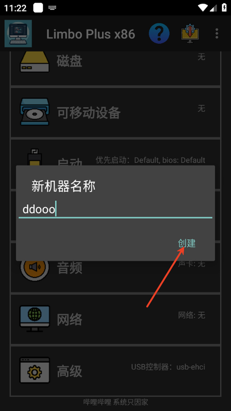The height and width of the screenshot is (411, 231).
Task: Expand the 高级 section row
Action: coord(115,371)
